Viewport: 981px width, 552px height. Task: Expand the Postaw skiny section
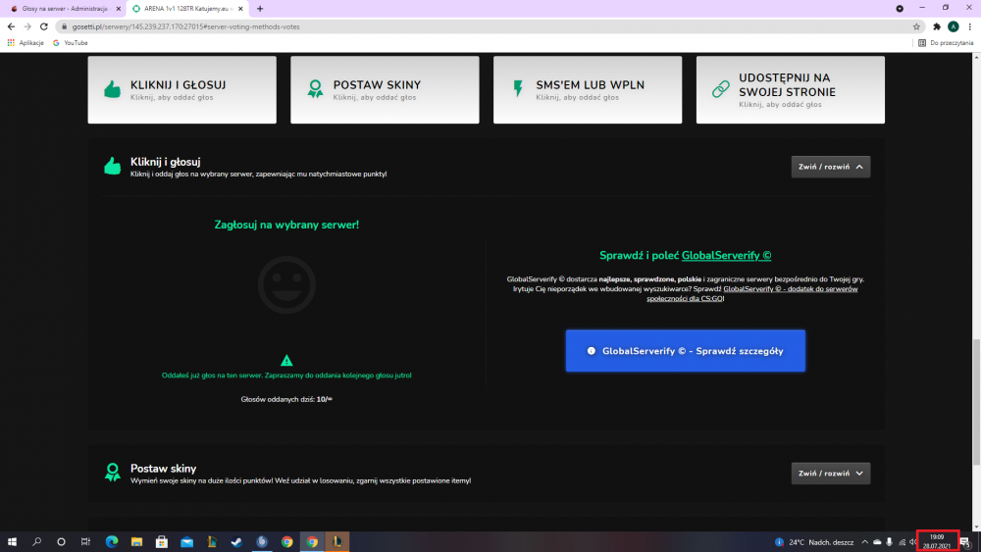point(830,474)
